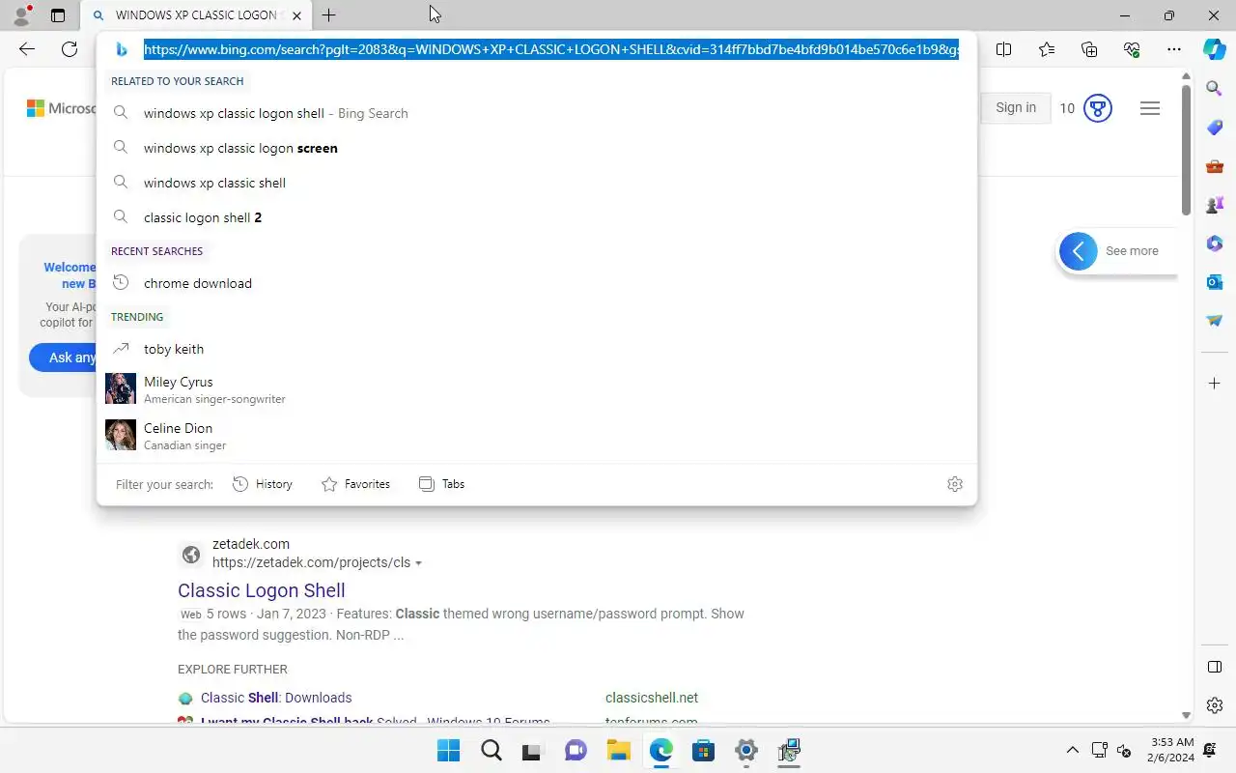
Task: Go back to previous page
Action: coord(27,49)
